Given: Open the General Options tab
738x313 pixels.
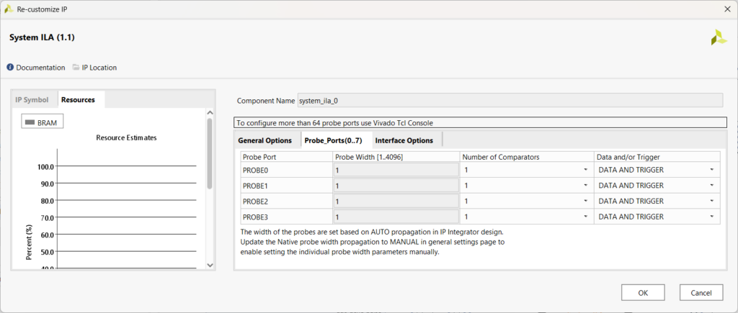Looking at the screenshot, I should [x=264, y=140].
